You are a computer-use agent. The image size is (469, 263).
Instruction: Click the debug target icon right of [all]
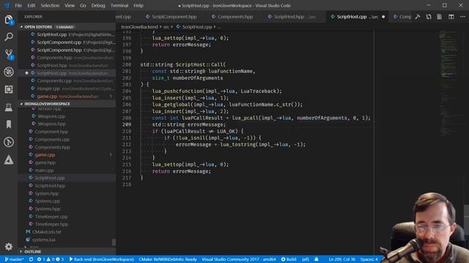coord(317,259)
